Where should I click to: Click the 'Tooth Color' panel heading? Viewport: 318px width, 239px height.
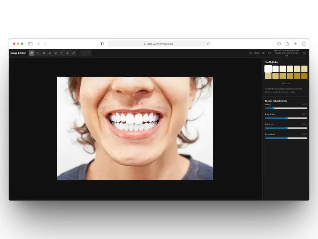click(x=271, y=62)
